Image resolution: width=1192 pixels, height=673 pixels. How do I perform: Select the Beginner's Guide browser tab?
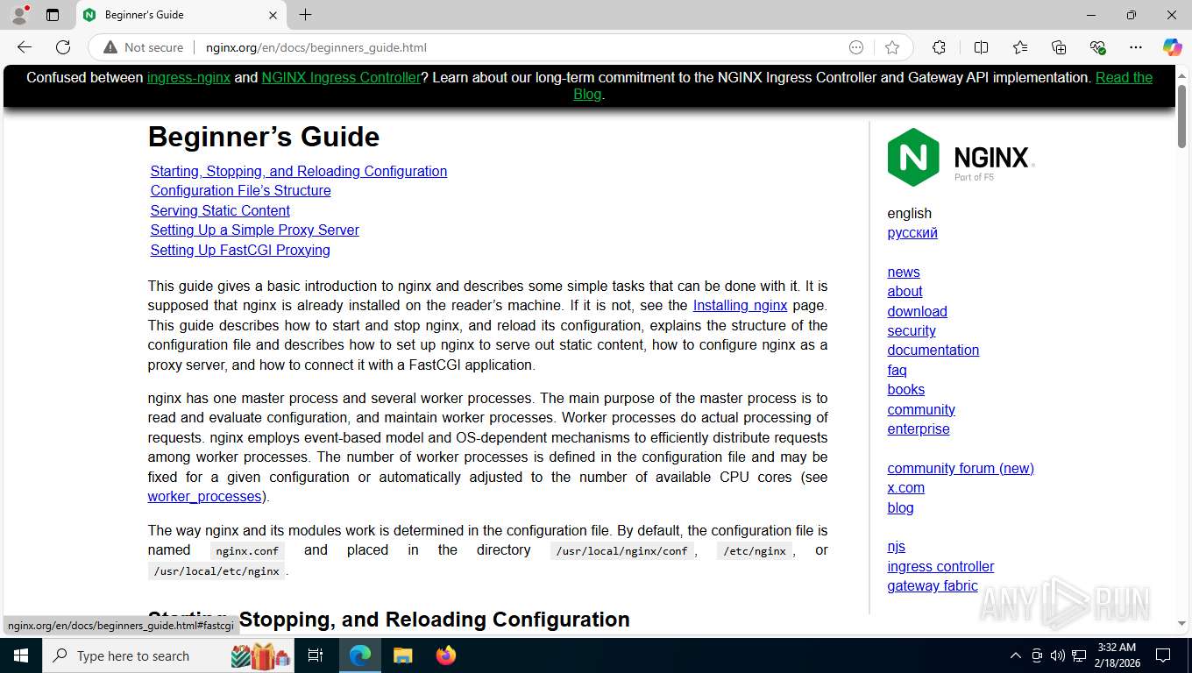(181, 15)
